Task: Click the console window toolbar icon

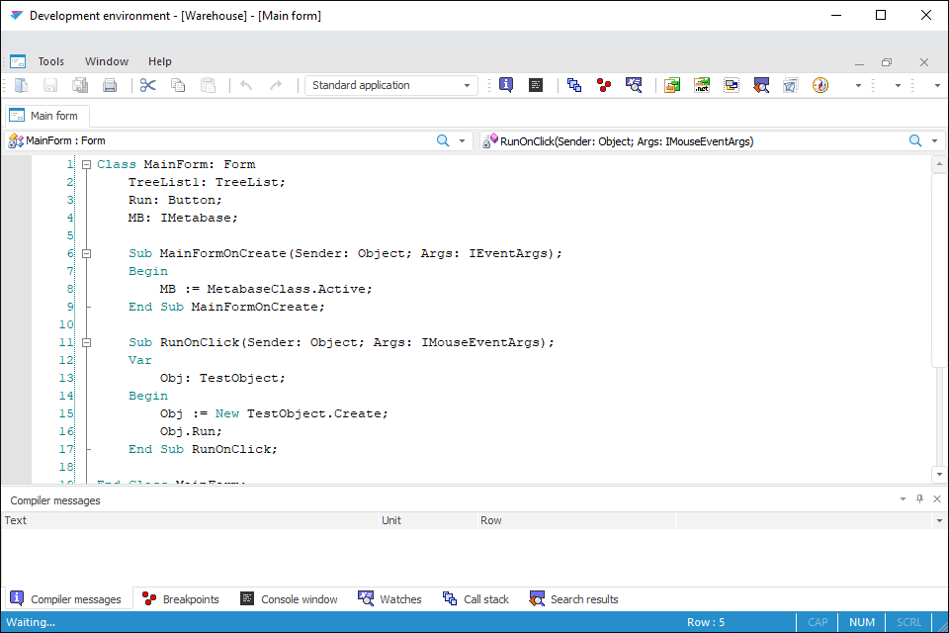Action: (536, 85)
